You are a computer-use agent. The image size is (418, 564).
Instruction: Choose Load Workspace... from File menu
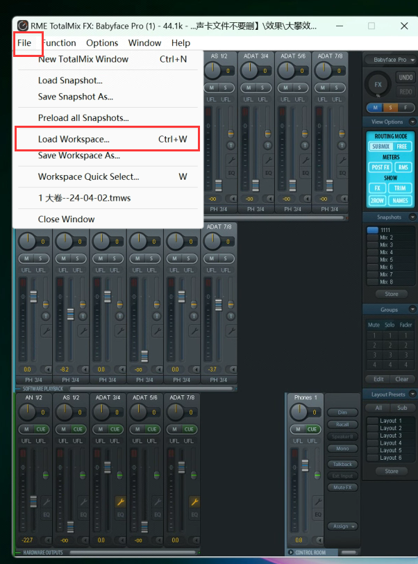pyautogui.click(x=108, y=139)
